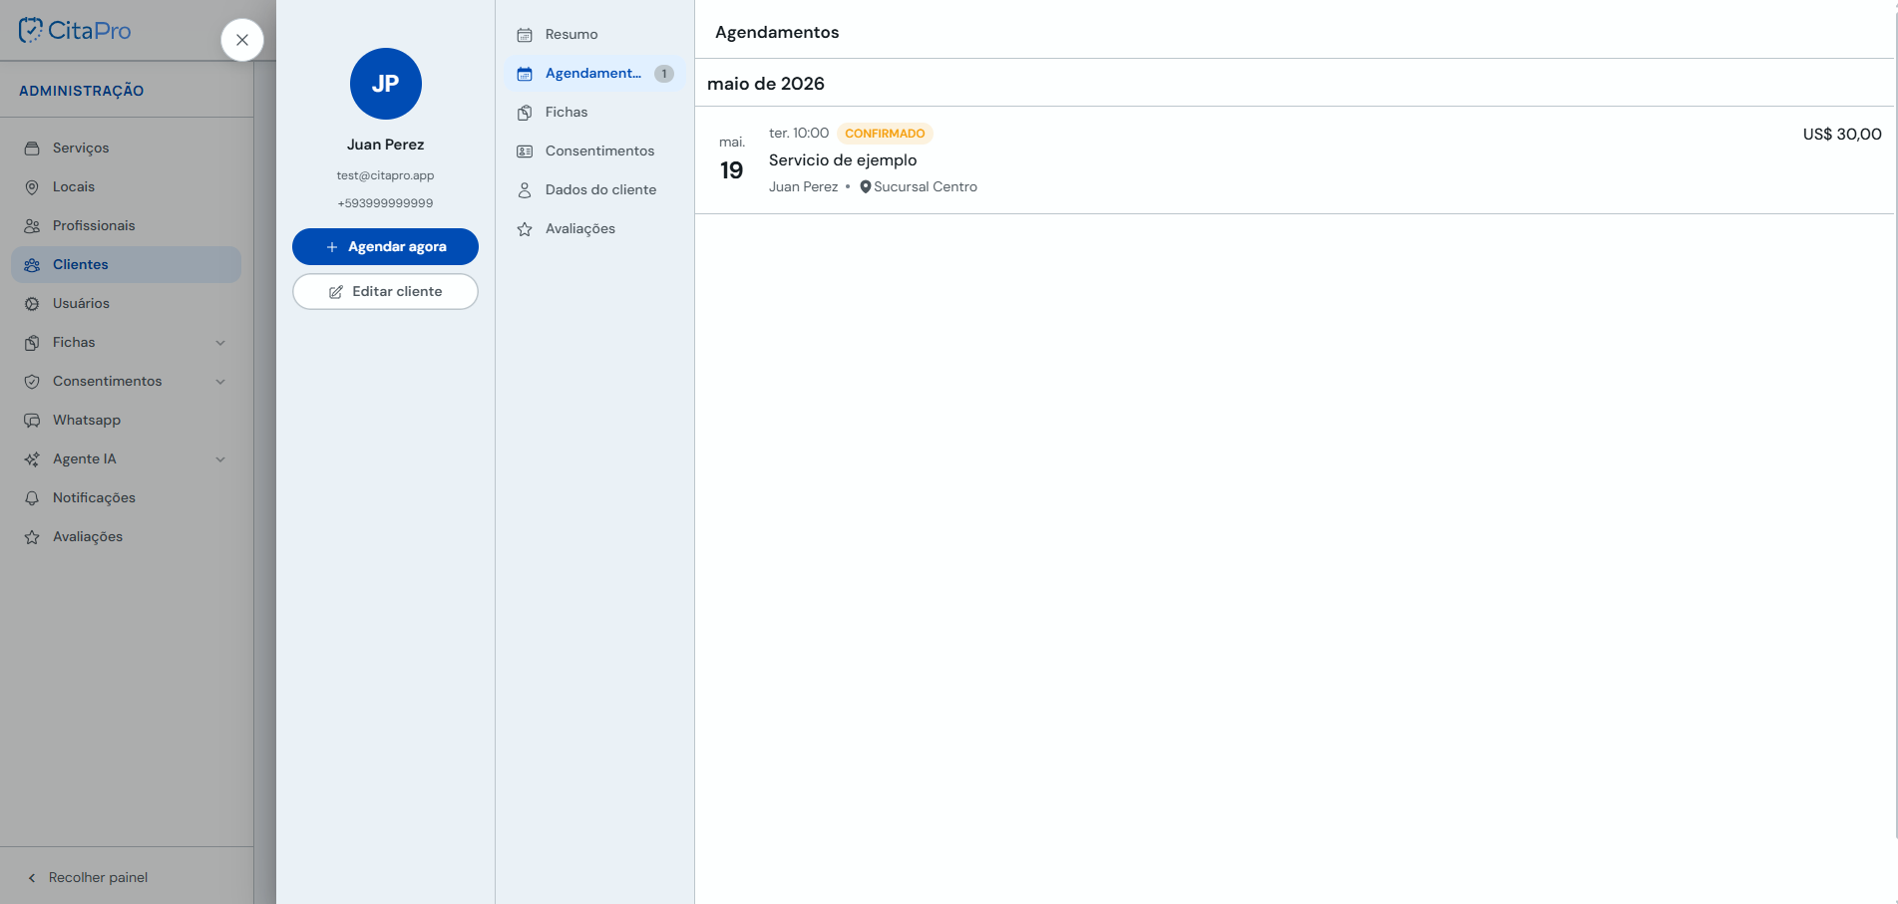Click the Consentimentos shield icon in sidebar

coord(32,381)
